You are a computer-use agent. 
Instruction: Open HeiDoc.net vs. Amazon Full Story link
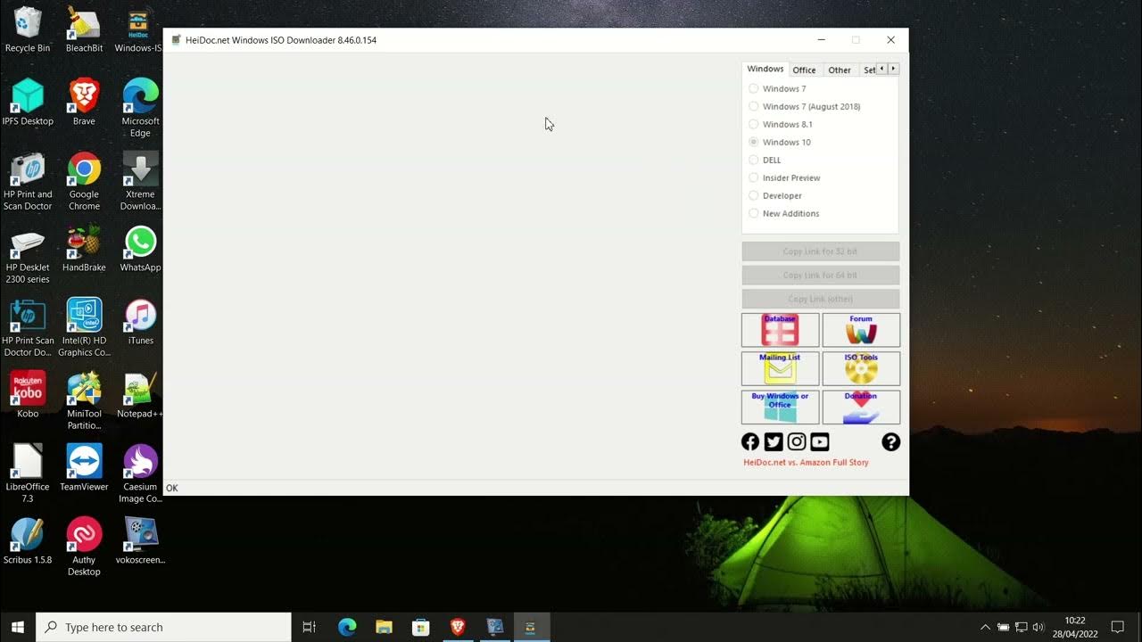point(806,462)
